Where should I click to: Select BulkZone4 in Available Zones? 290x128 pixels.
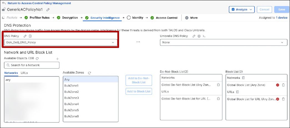91,104
